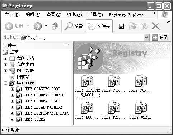Expand the 我的文档 tree node
The height and width of the screenshot is (135, 173).
(5, 59)
